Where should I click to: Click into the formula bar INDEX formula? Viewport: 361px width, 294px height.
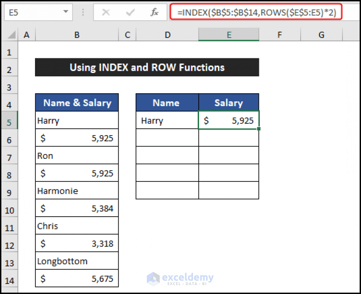pos(256,12)
